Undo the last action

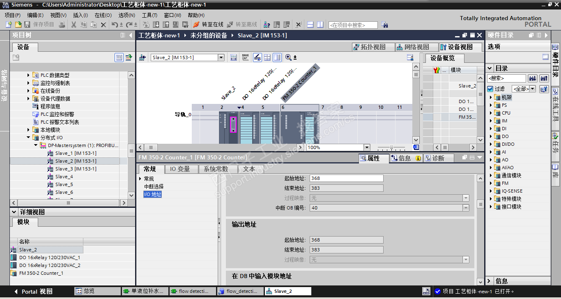point(115,25)
